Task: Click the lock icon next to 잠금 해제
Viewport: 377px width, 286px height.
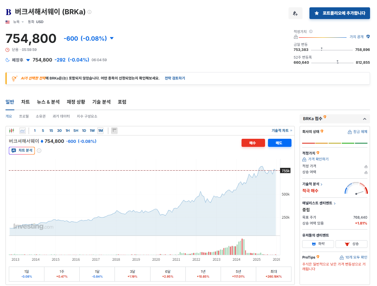Action: click(x=350, y=132)
